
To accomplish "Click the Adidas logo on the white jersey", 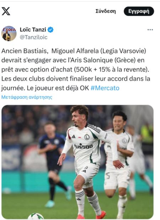I will tap(74, 136).
